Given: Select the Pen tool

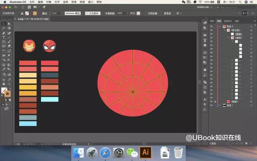Looking at the screenshot, I should click(x=4, y=33).
